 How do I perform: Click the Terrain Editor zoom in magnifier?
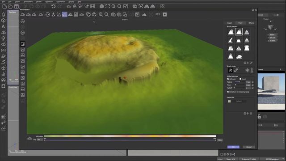(101, 14)
